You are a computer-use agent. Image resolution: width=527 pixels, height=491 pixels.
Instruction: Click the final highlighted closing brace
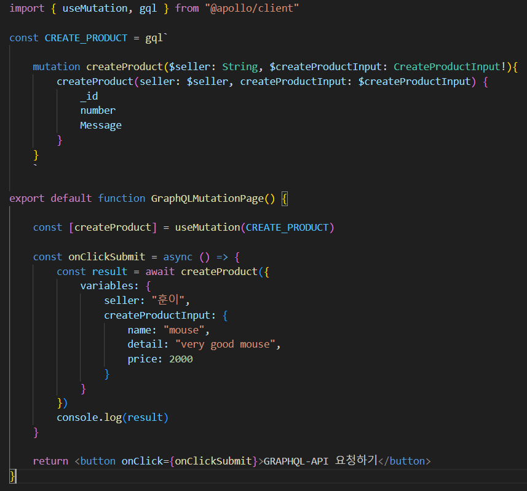[13, 476]
